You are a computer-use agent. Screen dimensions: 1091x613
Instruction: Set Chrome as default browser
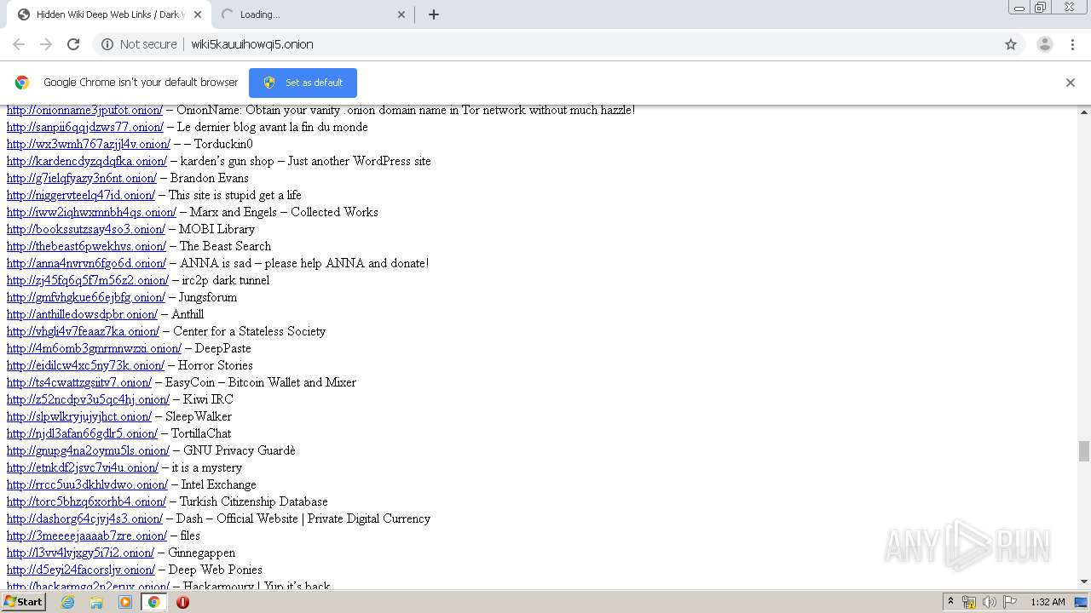pos(303,83)
